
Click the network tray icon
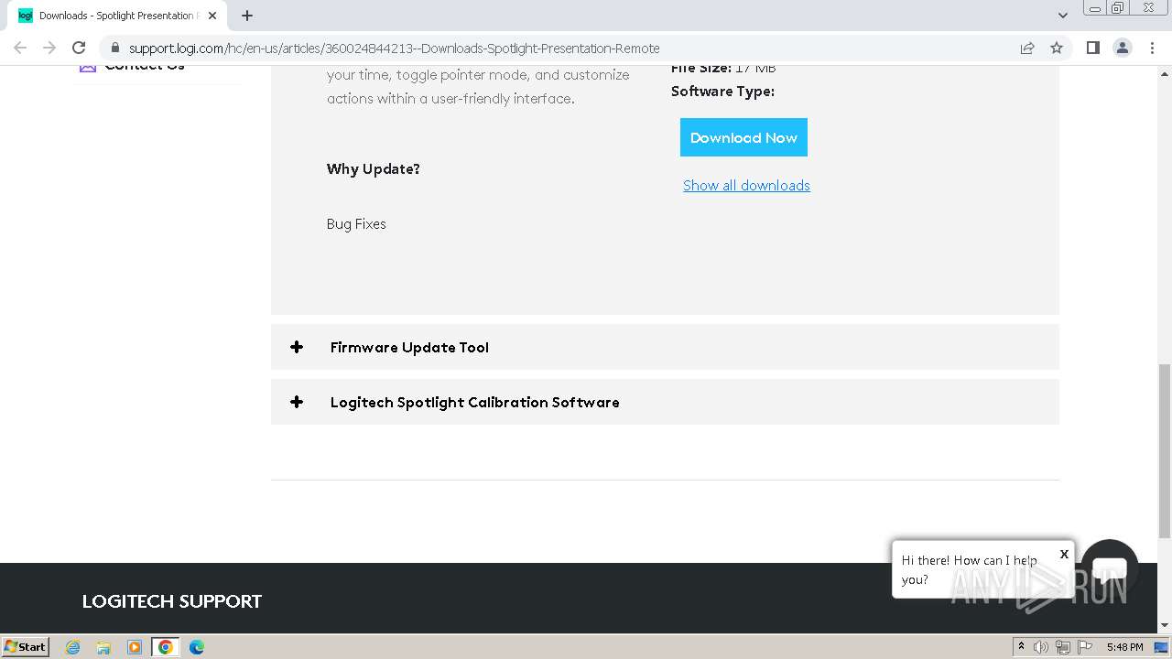coord(1062,647)
